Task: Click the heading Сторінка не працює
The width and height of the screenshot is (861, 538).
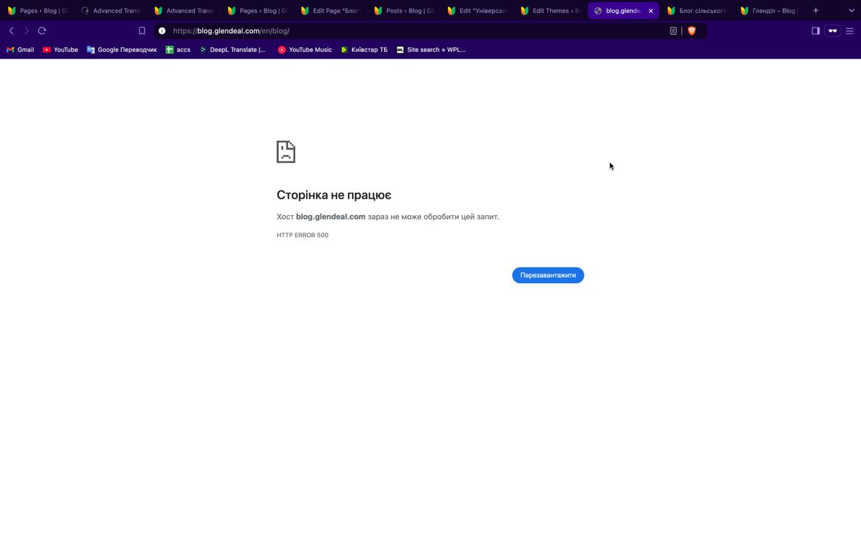Action: tap(334, 195)
